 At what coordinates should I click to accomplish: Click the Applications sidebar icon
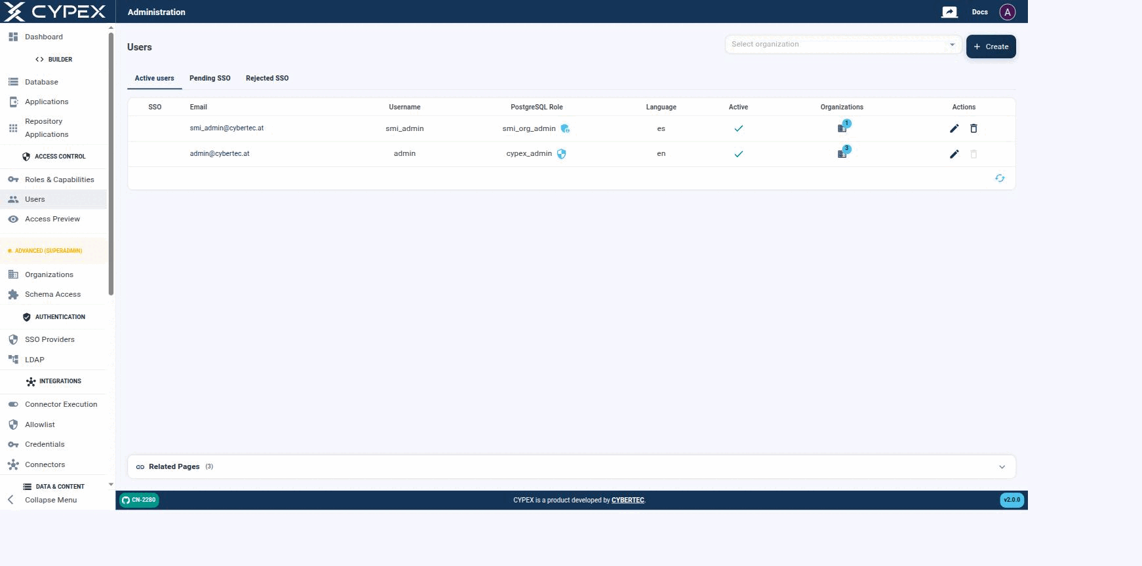[13, 102]
